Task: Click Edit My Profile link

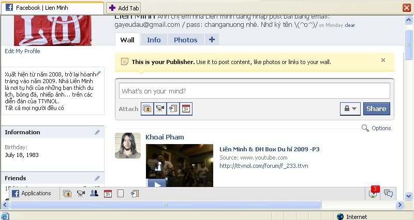Action: coord(22,51)
